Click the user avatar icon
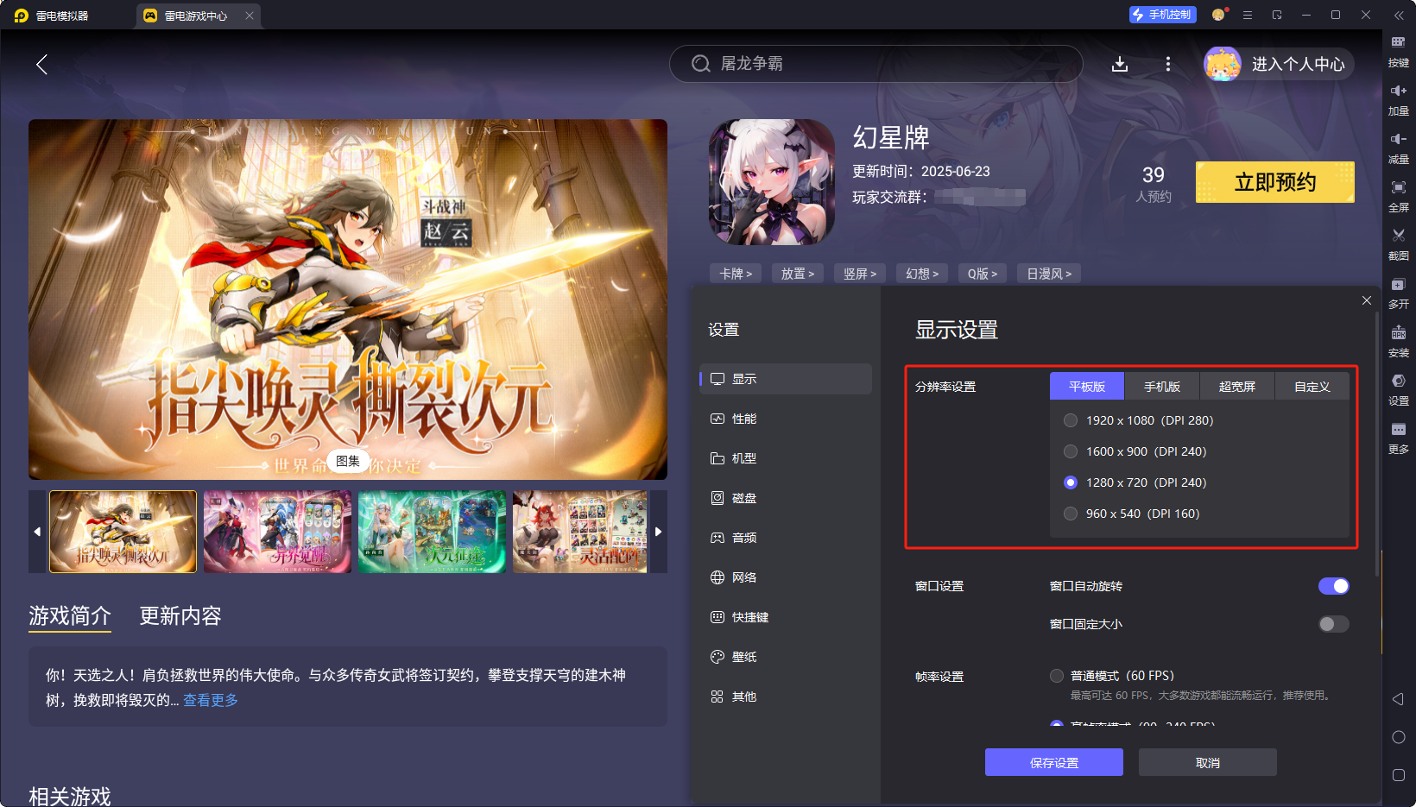Screen dimensions: 1416x807 [1223, 64]
